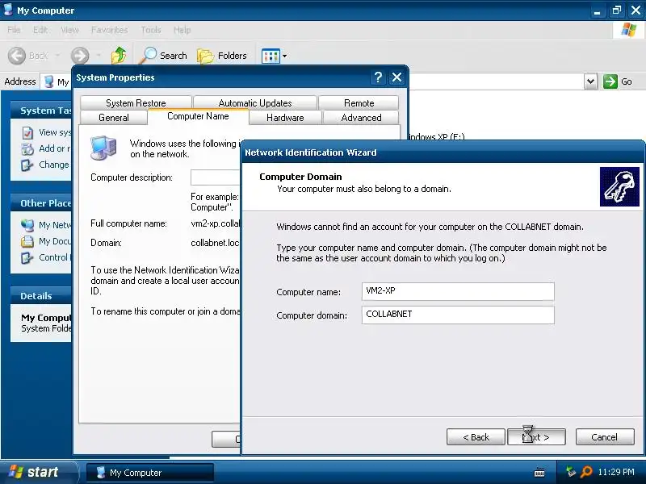Image resolution: width=646 pixels, height=484 pixels.
Task: Switch to the Advanced tab
Action: tap(361, 118)
